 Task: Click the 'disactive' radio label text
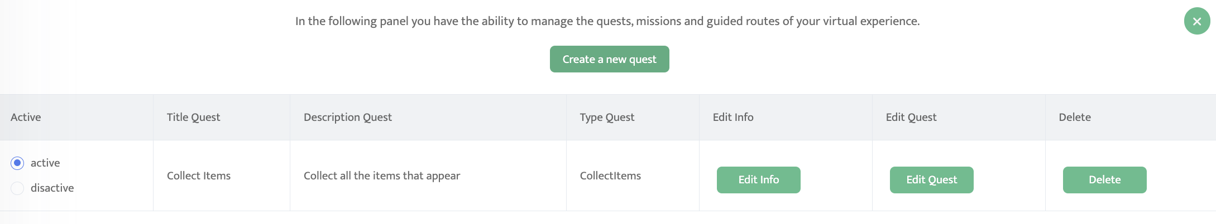[52, 188]
